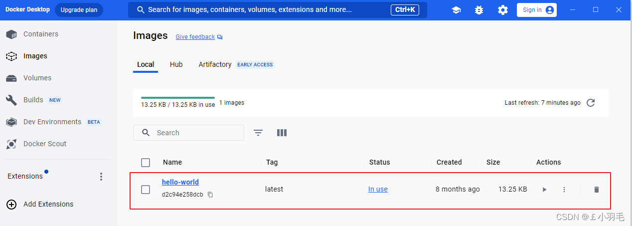The width and height of the screenshot is (632, 226).
Task: Open the Learning center graduation cap icon
Action: coord(456,10)
